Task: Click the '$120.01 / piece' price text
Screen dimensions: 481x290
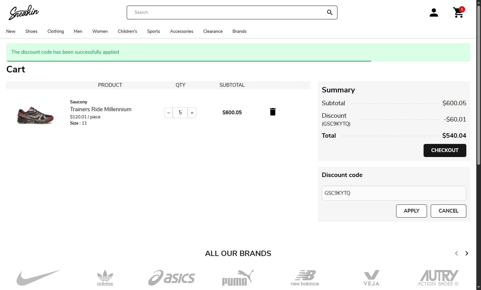Action: (85, 117)
